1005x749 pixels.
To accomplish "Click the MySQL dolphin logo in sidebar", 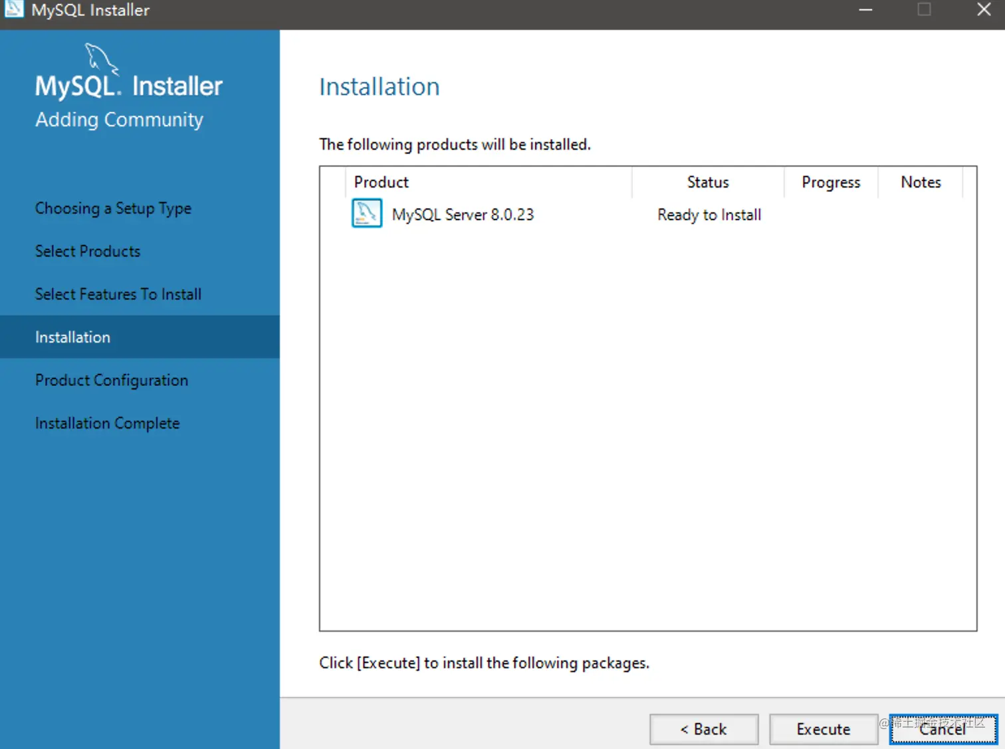I will point(102,59).
